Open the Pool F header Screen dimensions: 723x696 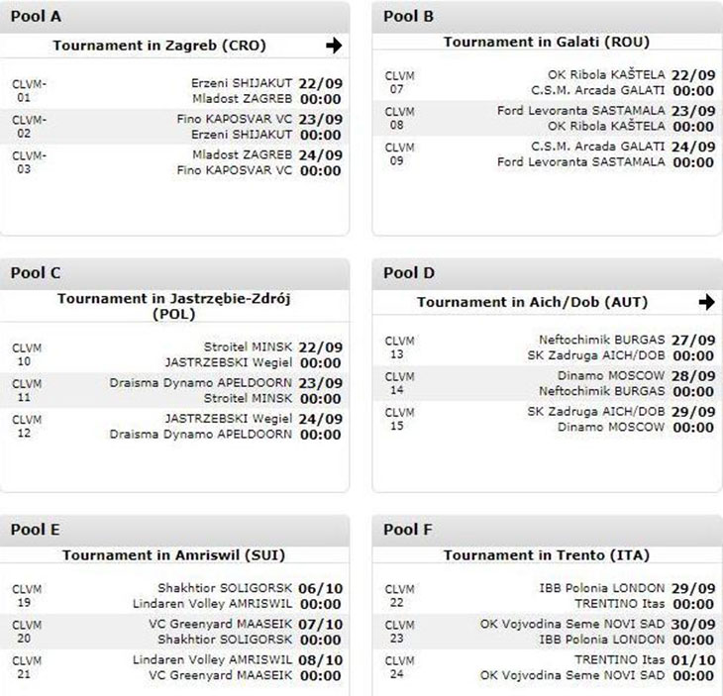pos(548,530)
